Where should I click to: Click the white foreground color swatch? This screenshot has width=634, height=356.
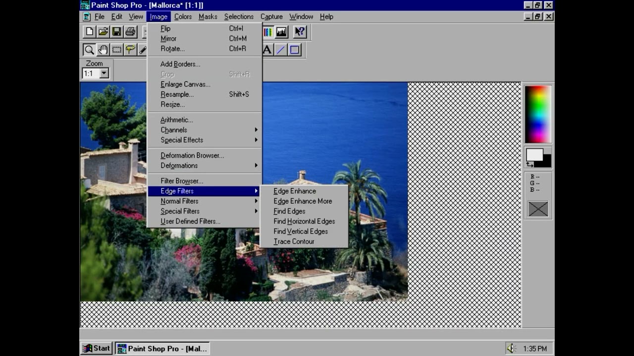click(534, 155)
